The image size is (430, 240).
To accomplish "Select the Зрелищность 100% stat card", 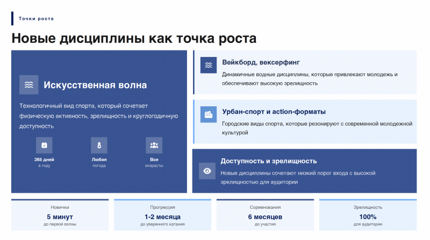I will [x=368, y=215].
